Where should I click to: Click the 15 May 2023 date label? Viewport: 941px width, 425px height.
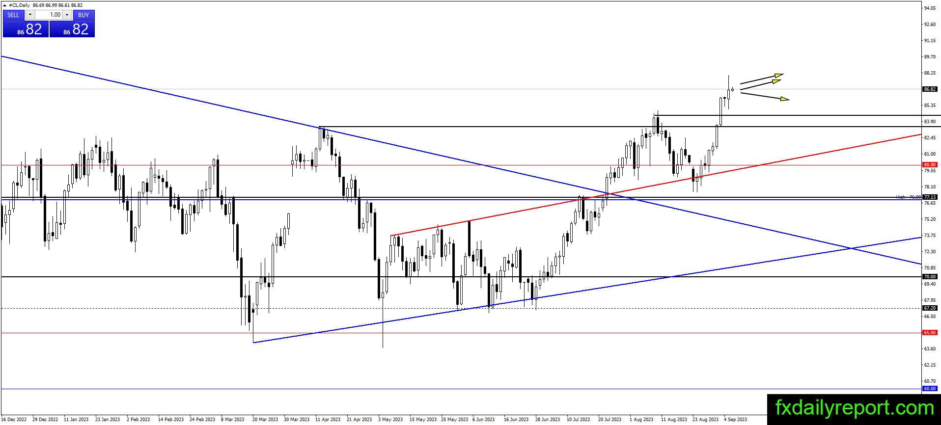tap(422, 420)
